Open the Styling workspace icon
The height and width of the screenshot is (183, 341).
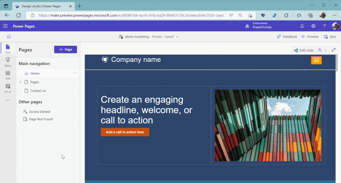click(x=8, y=61)
